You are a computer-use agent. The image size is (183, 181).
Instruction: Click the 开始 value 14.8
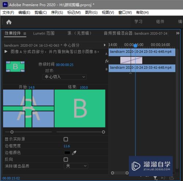(31, 87)
